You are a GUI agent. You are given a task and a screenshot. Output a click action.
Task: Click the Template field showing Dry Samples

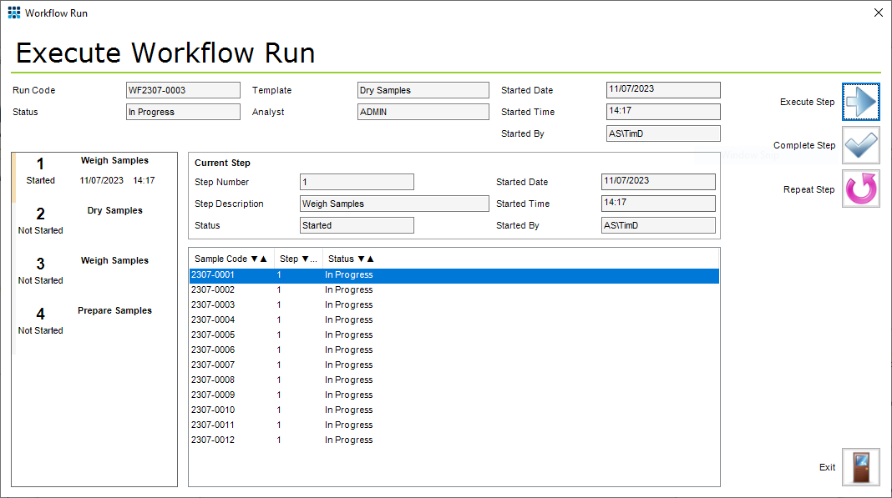(423, 89)
